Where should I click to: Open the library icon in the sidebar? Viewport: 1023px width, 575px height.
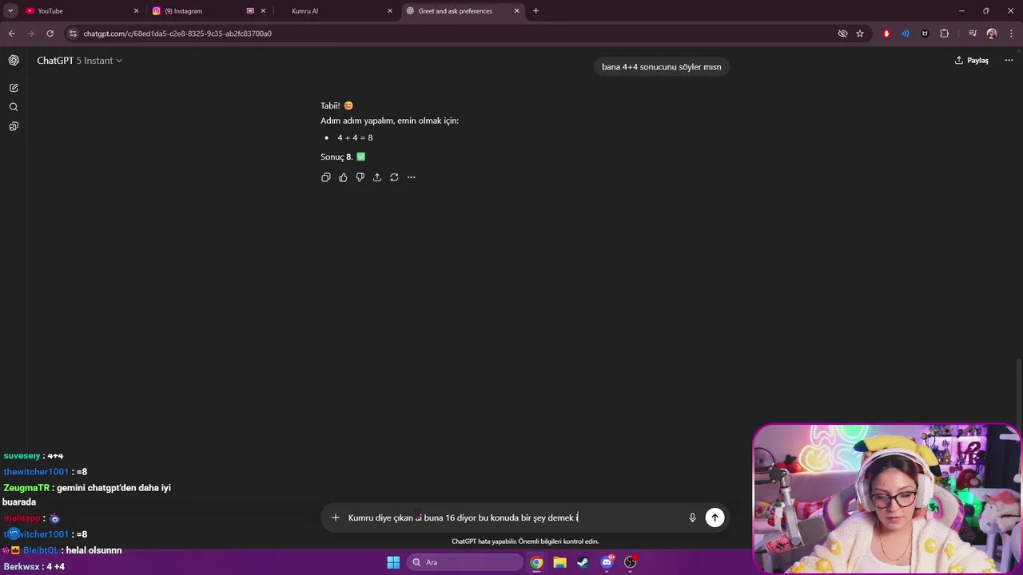(14, 126)
